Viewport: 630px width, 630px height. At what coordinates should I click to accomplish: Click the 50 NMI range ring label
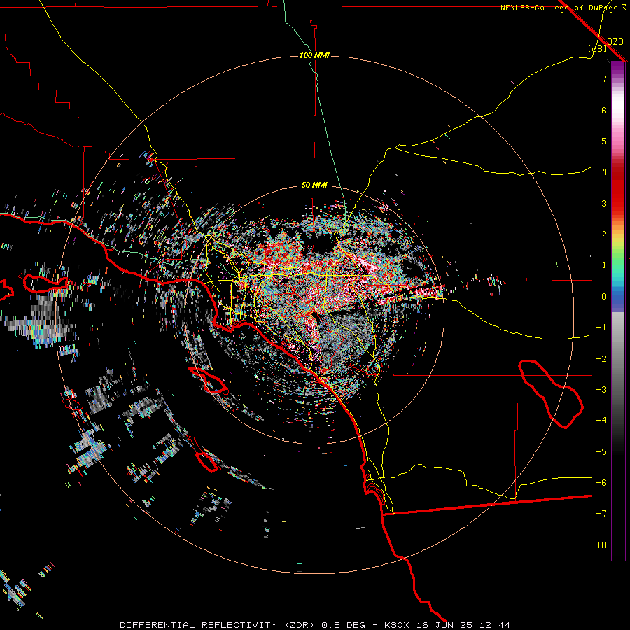pos(314,185)
